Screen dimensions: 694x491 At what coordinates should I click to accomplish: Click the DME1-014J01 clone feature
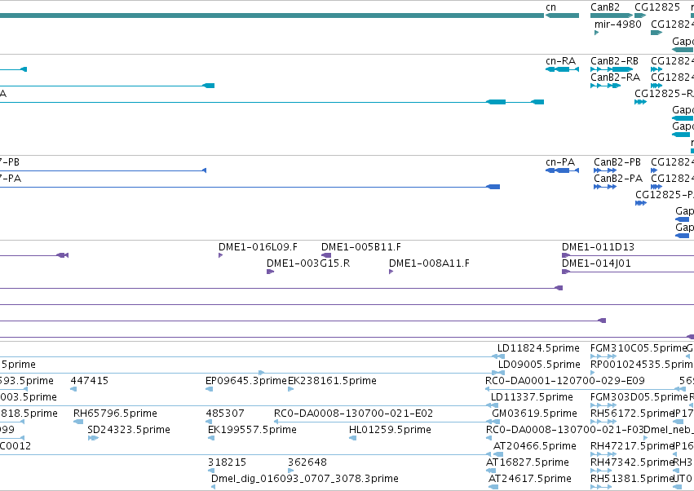click(628, 272)
